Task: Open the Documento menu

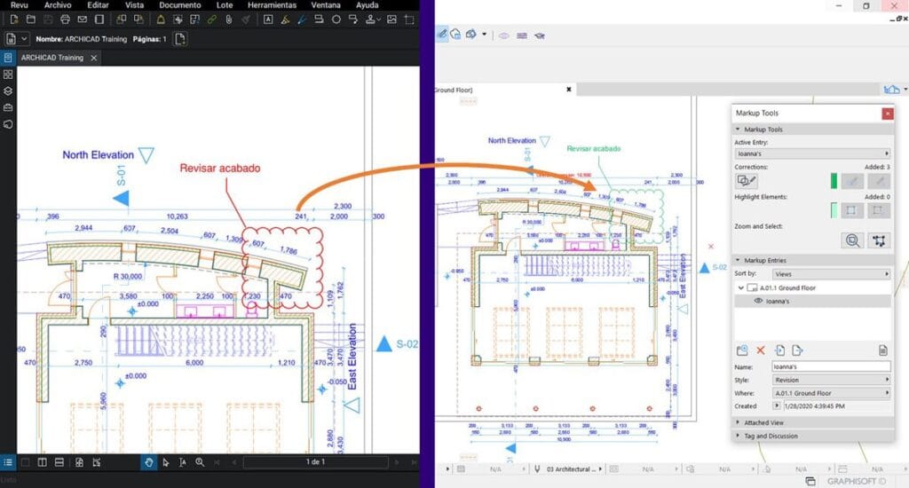Action: point(179,4)
